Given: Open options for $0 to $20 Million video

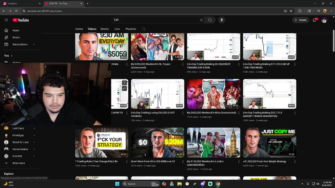Looking at the screenshot, I should point(183,162).
